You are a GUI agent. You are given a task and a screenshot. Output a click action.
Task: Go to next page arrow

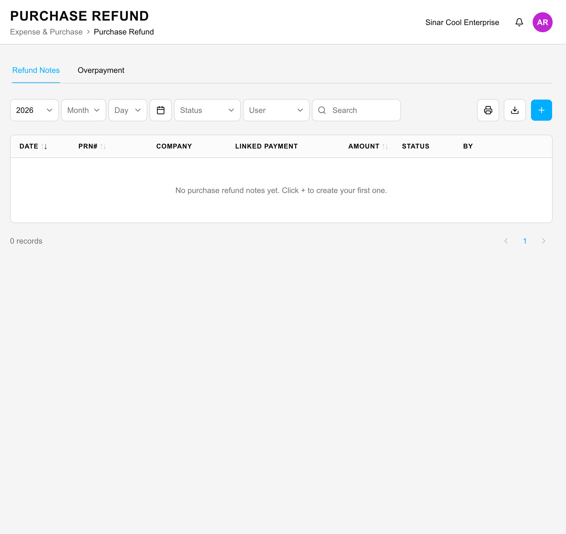click(543, 241)
